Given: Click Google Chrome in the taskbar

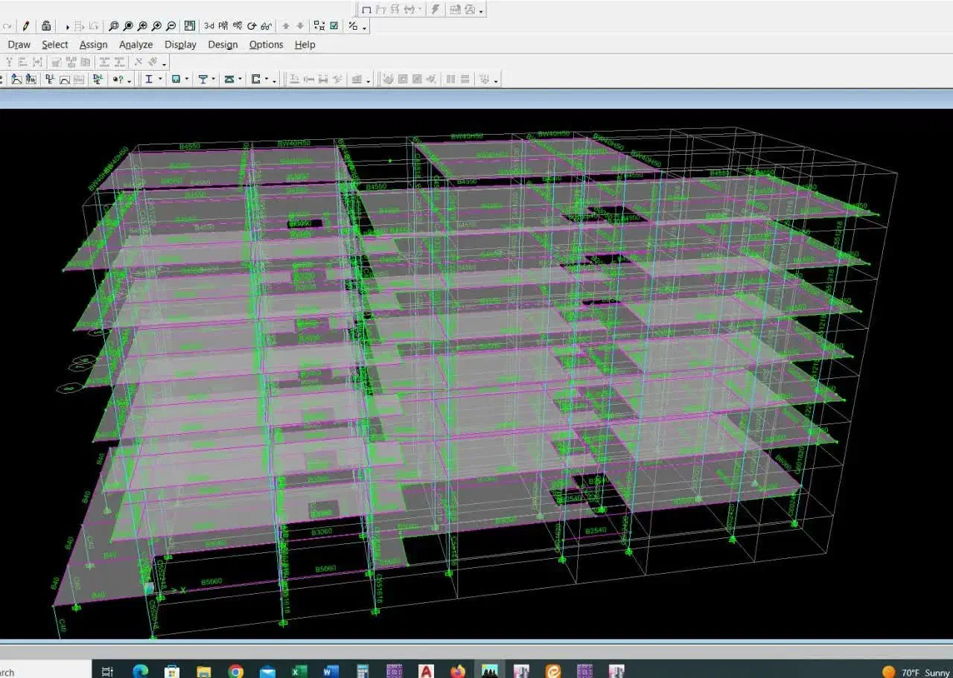Looking at the screenshot, I should click(235, 671).
